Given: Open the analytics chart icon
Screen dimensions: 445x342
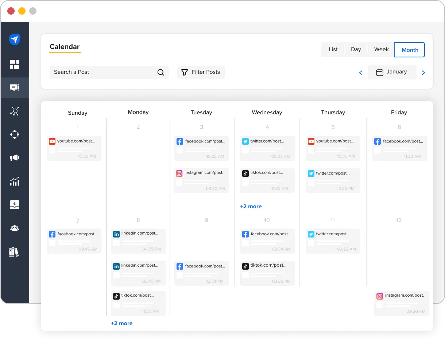Looking at the screenshot, I should [15, 181].
